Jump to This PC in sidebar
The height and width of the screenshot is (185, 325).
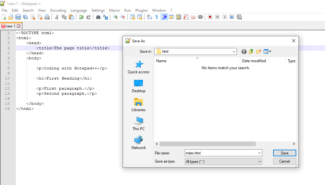(138, 124)
